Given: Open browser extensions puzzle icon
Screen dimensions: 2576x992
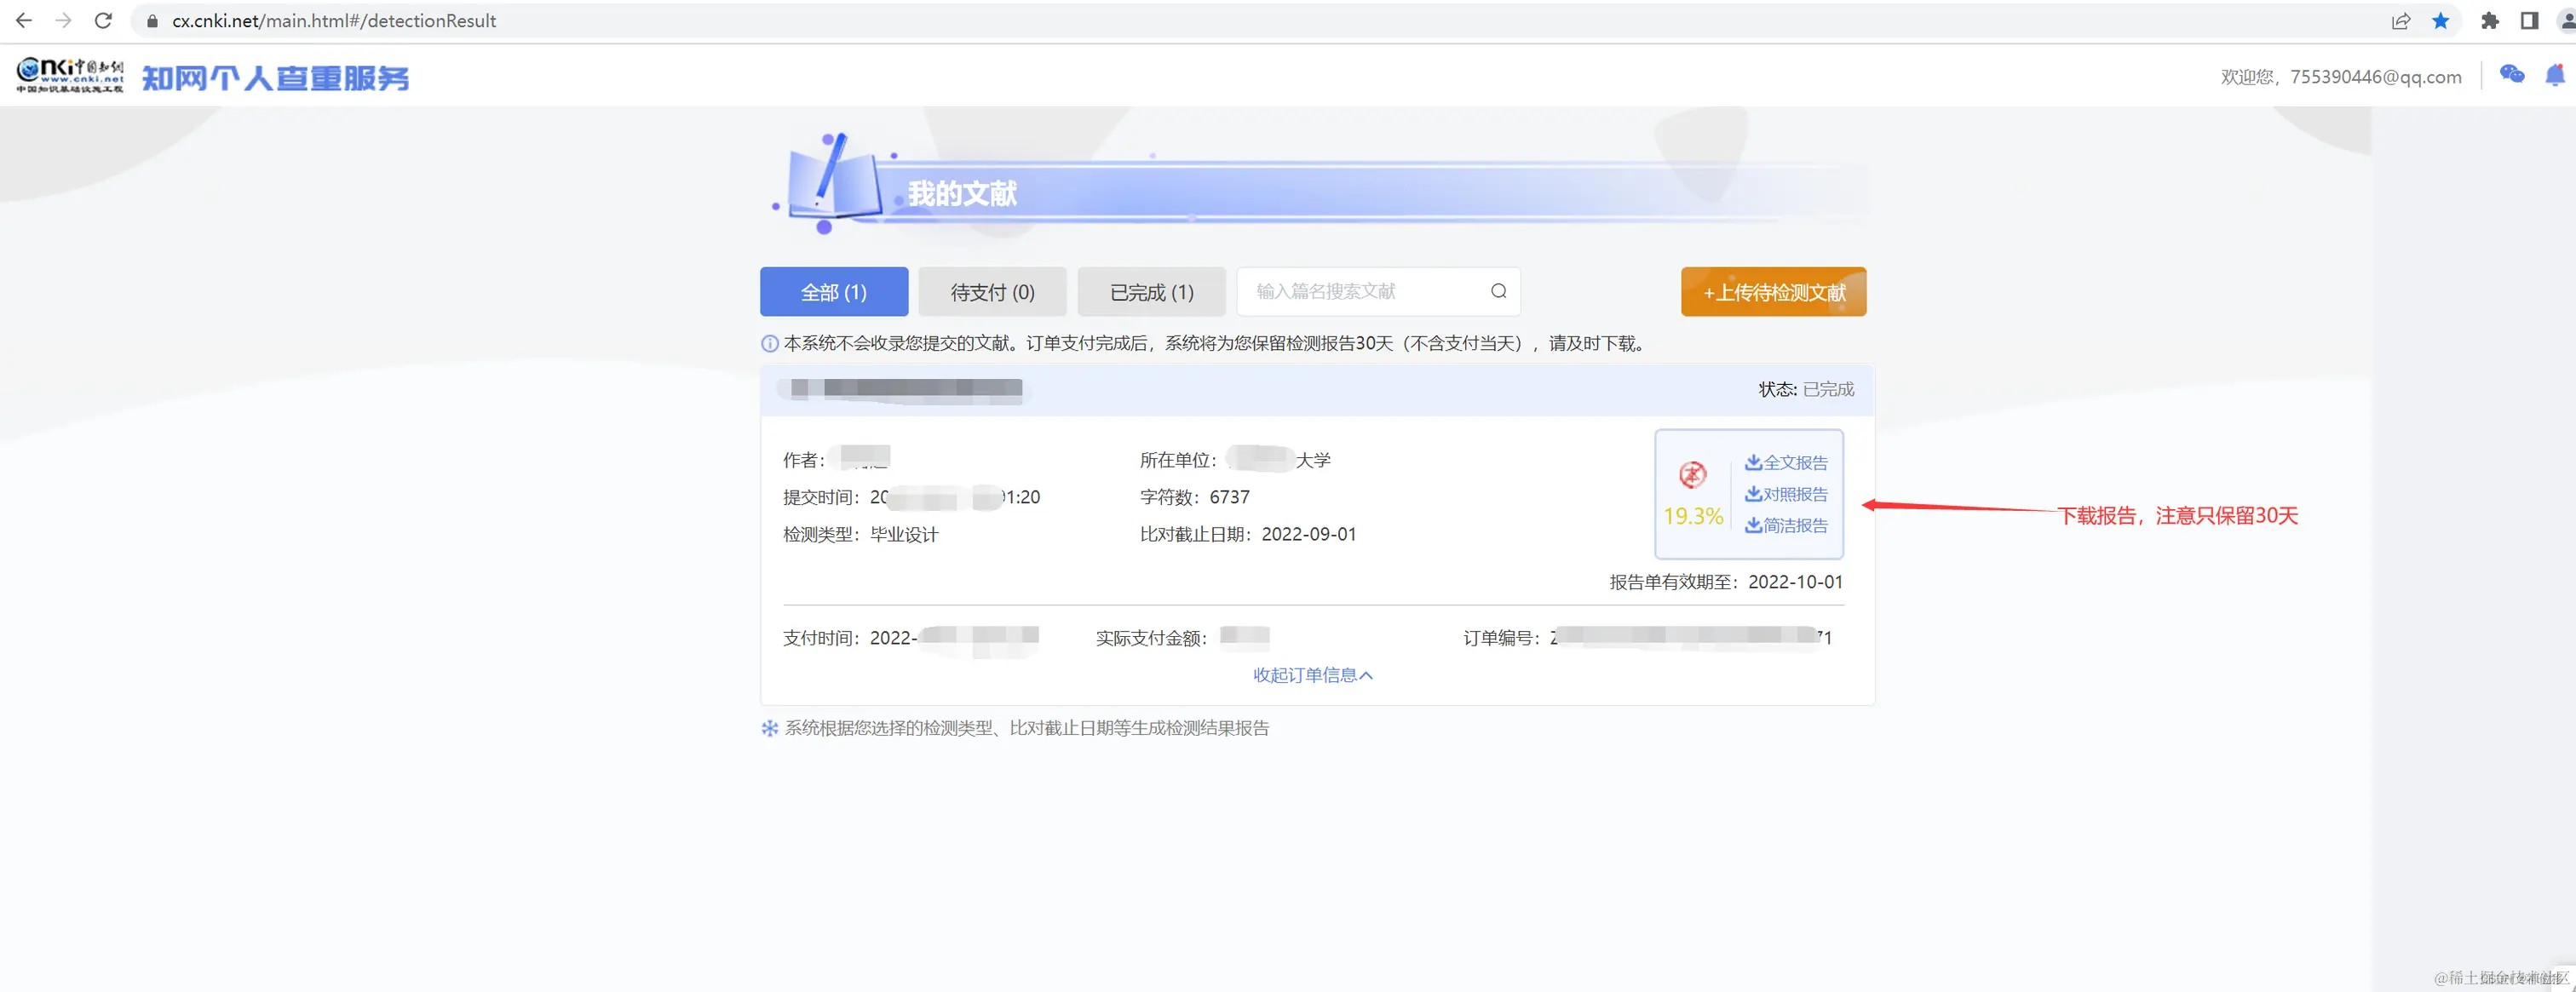Looking at the screenshot, I should point(2489,21).
